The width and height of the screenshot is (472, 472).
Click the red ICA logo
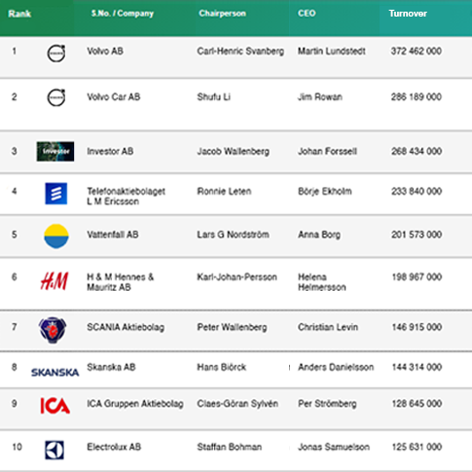pyautogui.click(x=55, y=406)
